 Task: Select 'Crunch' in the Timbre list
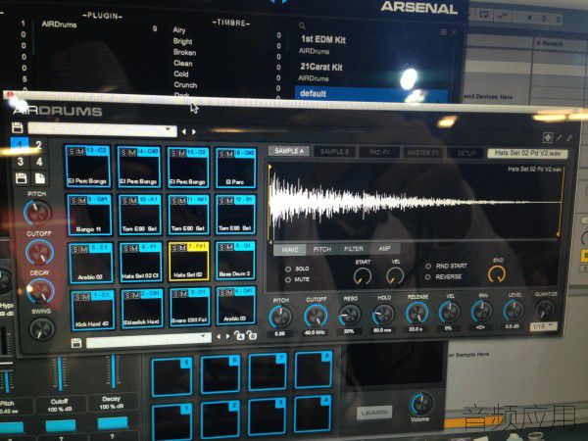(185, 84)
